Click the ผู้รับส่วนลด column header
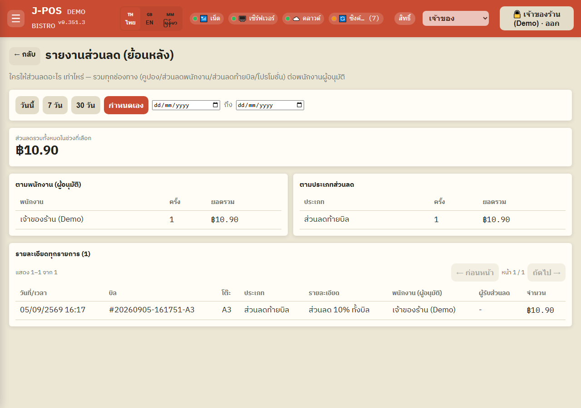This screenshot has height=408, width=581. (494, 293)
